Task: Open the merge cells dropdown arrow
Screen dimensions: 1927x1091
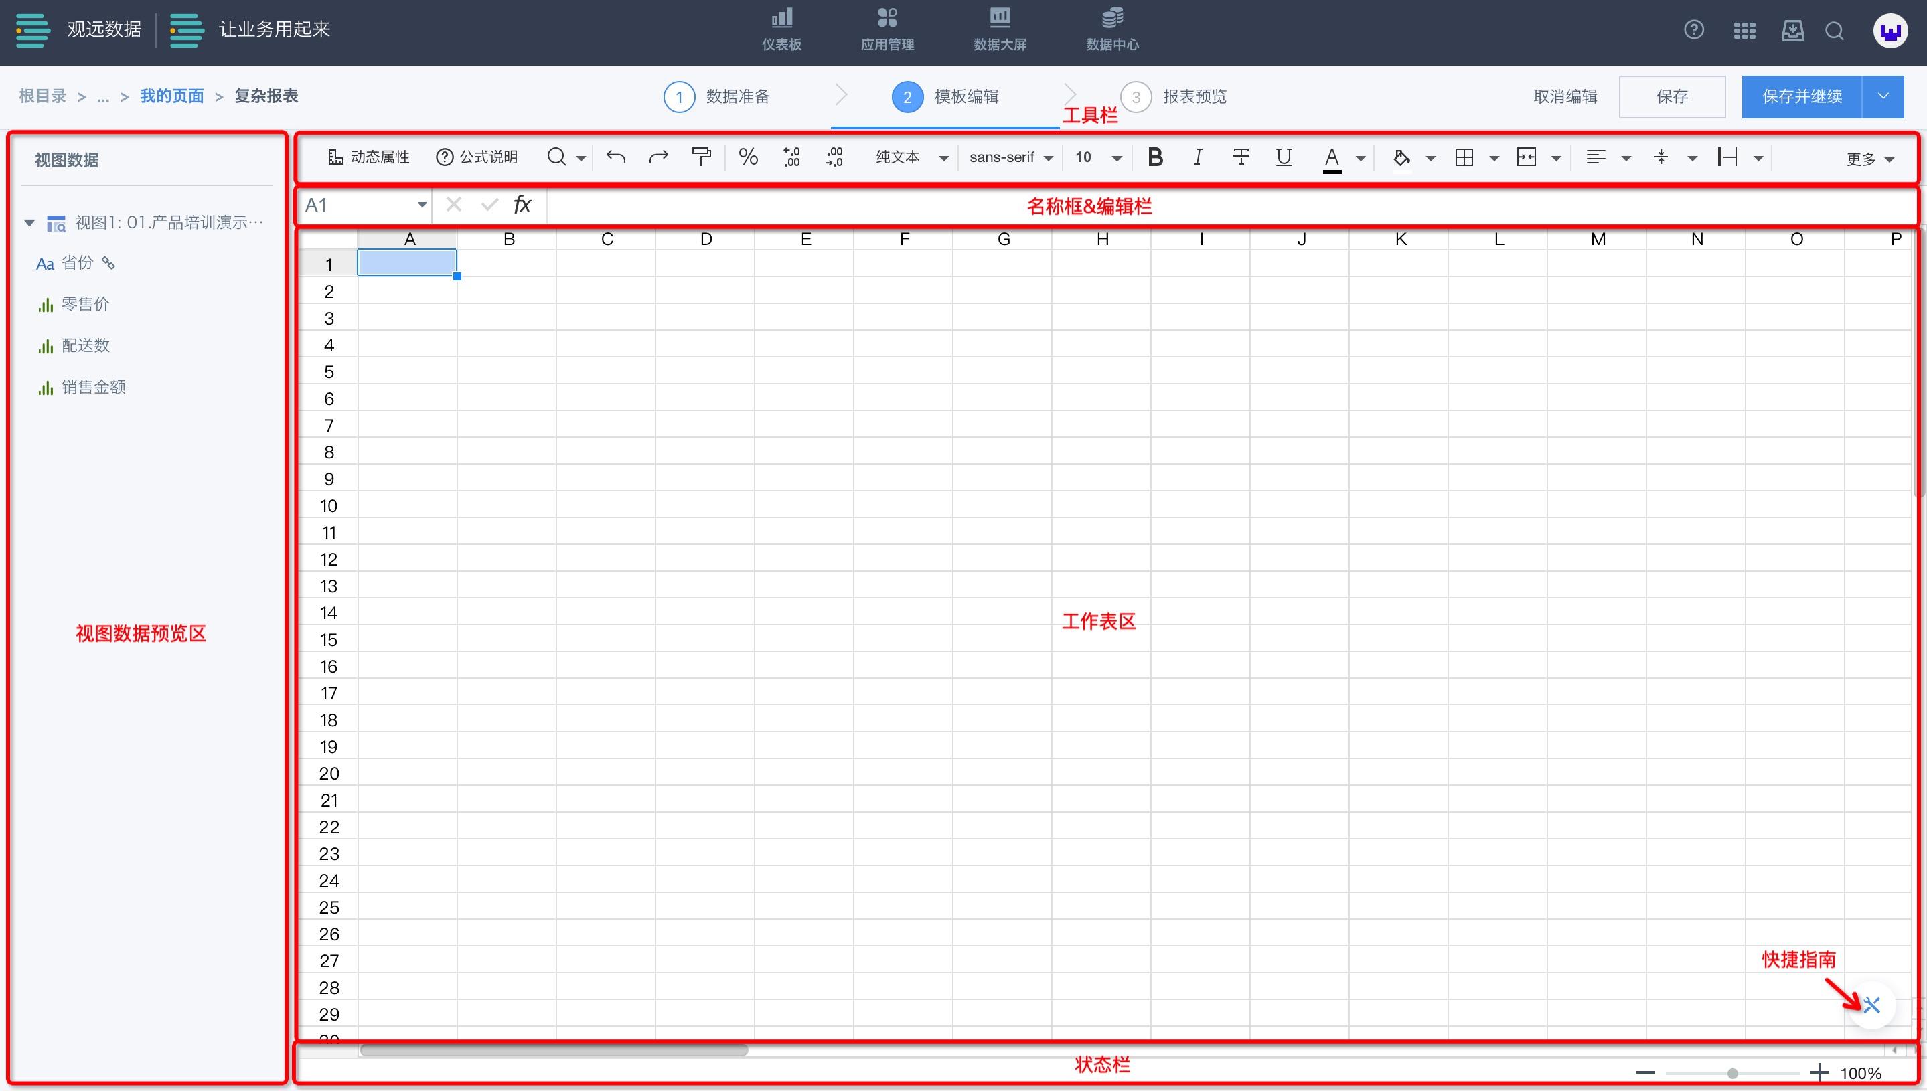Action: click(1556, 158)
